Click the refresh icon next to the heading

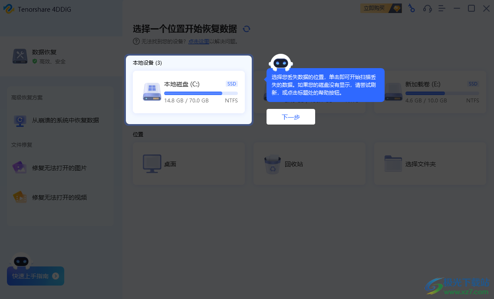click(247, 29)
